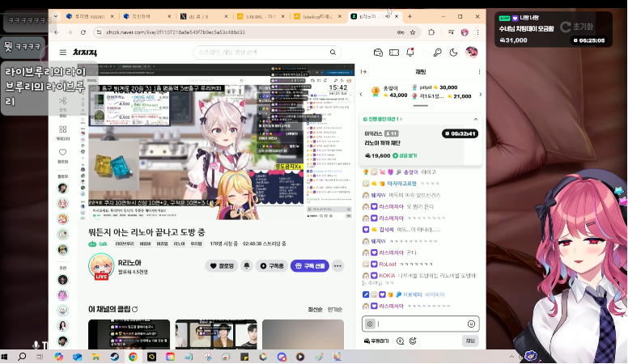Open the tab search dropdown arrow
628x364 pixels.
click(x=56, y=16)
